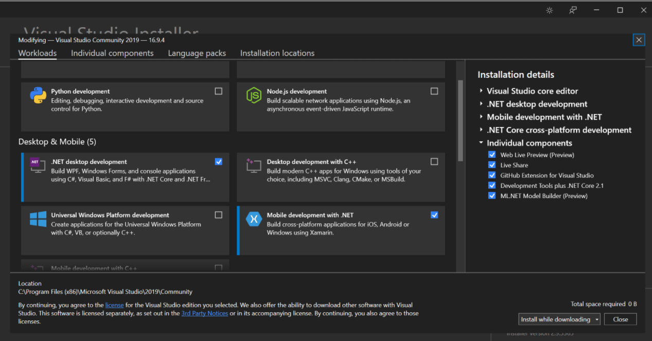Maximize the Visual Studio Installer window

click(620, 10)
